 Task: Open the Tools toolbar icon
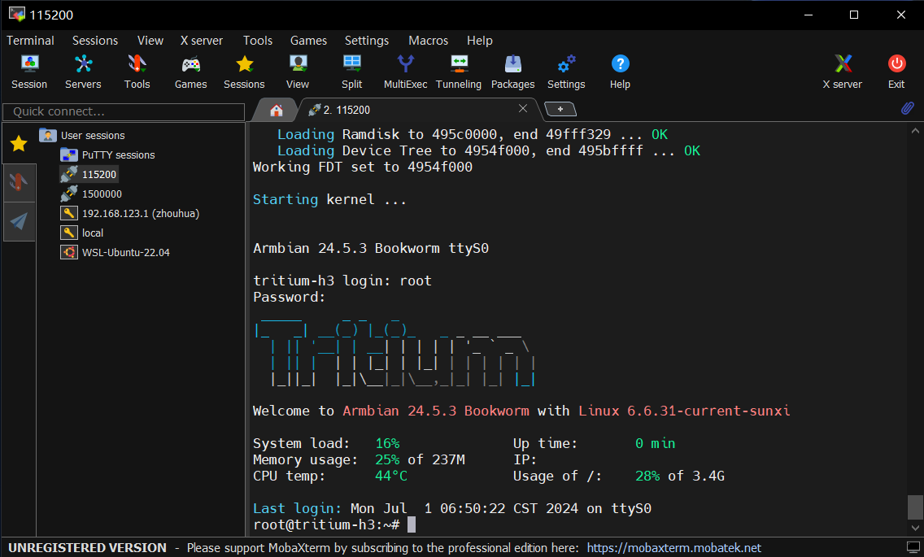137,72
